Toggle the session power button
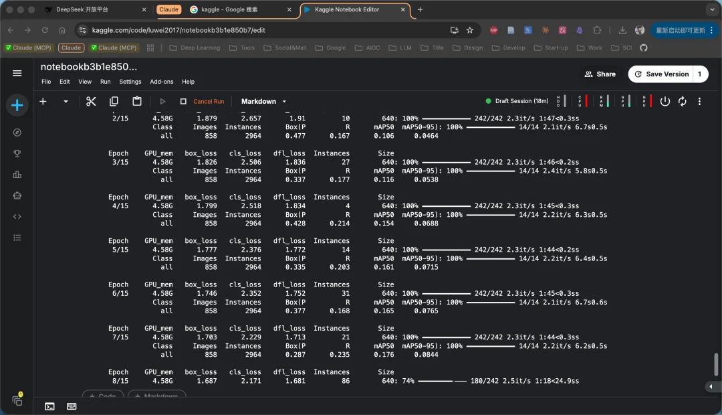 click(665, 102)
